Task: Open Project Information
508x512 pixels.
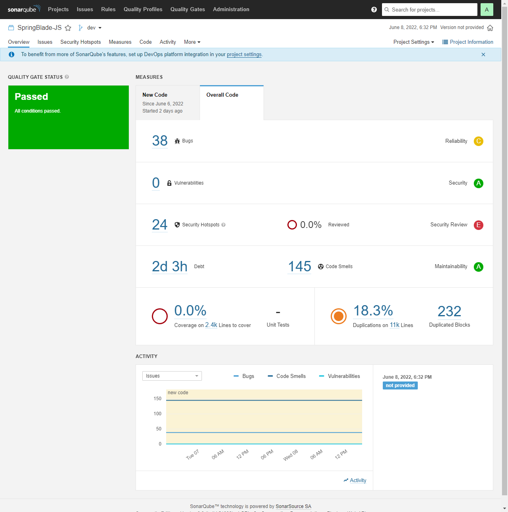Action: click(467, 42)
